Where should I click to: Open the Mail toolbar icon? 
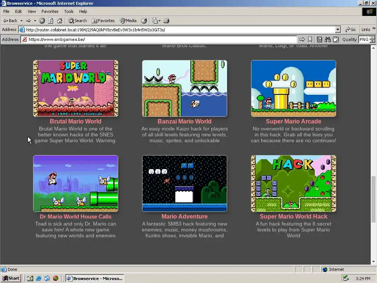click(155, 21)
